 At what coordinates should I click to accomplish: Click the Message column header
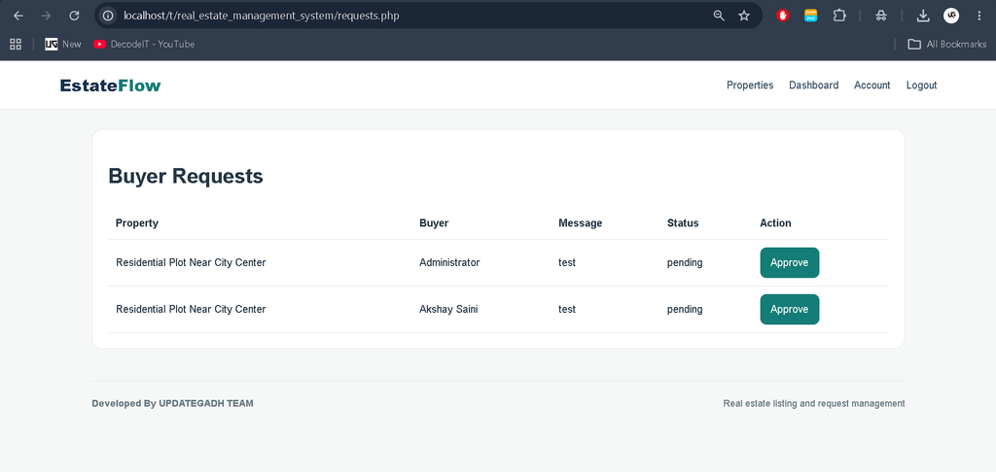point(580,222)
